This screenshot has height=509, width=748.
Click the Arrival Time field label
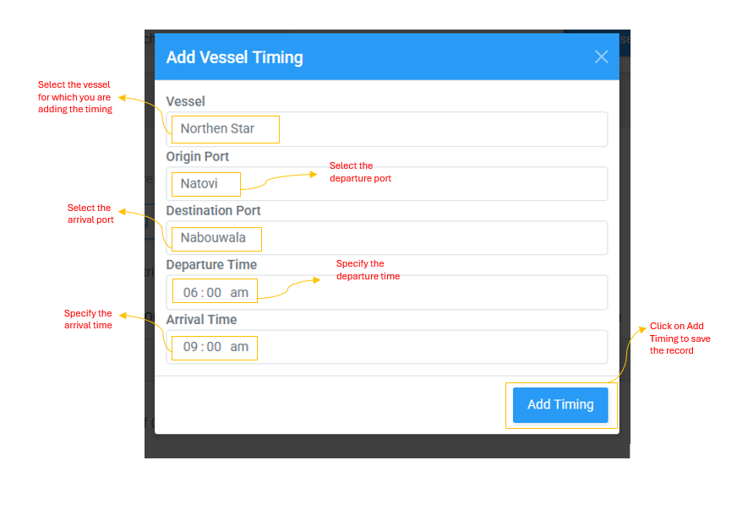pos(201,319)
